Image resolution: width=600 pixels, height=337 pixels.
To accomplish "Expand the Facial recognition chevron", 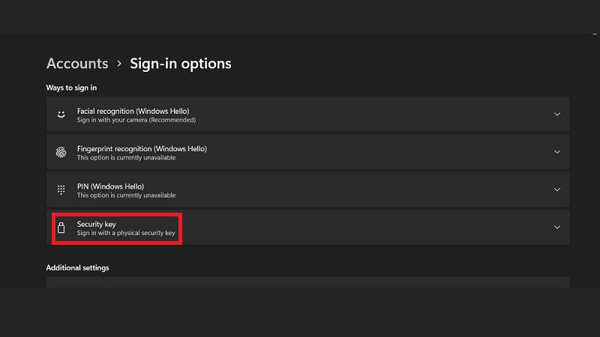I will tap(556, 115).
